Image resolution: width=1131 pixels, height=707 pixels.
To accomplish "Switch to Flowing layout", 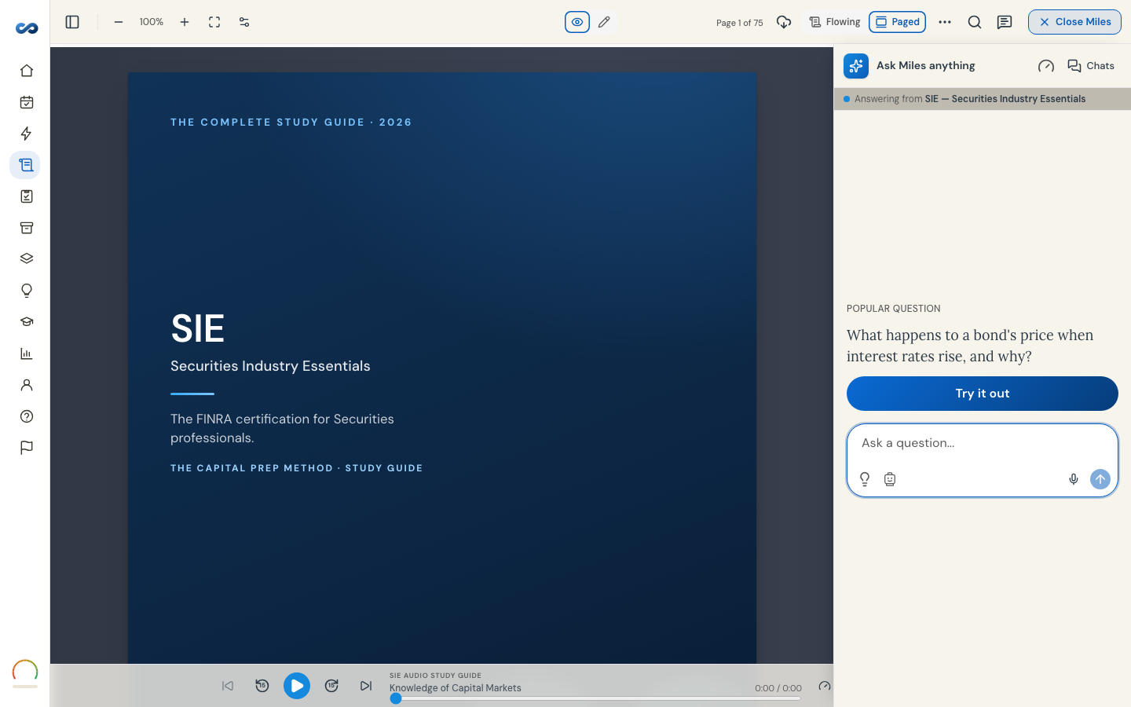I will click(835, 22).
